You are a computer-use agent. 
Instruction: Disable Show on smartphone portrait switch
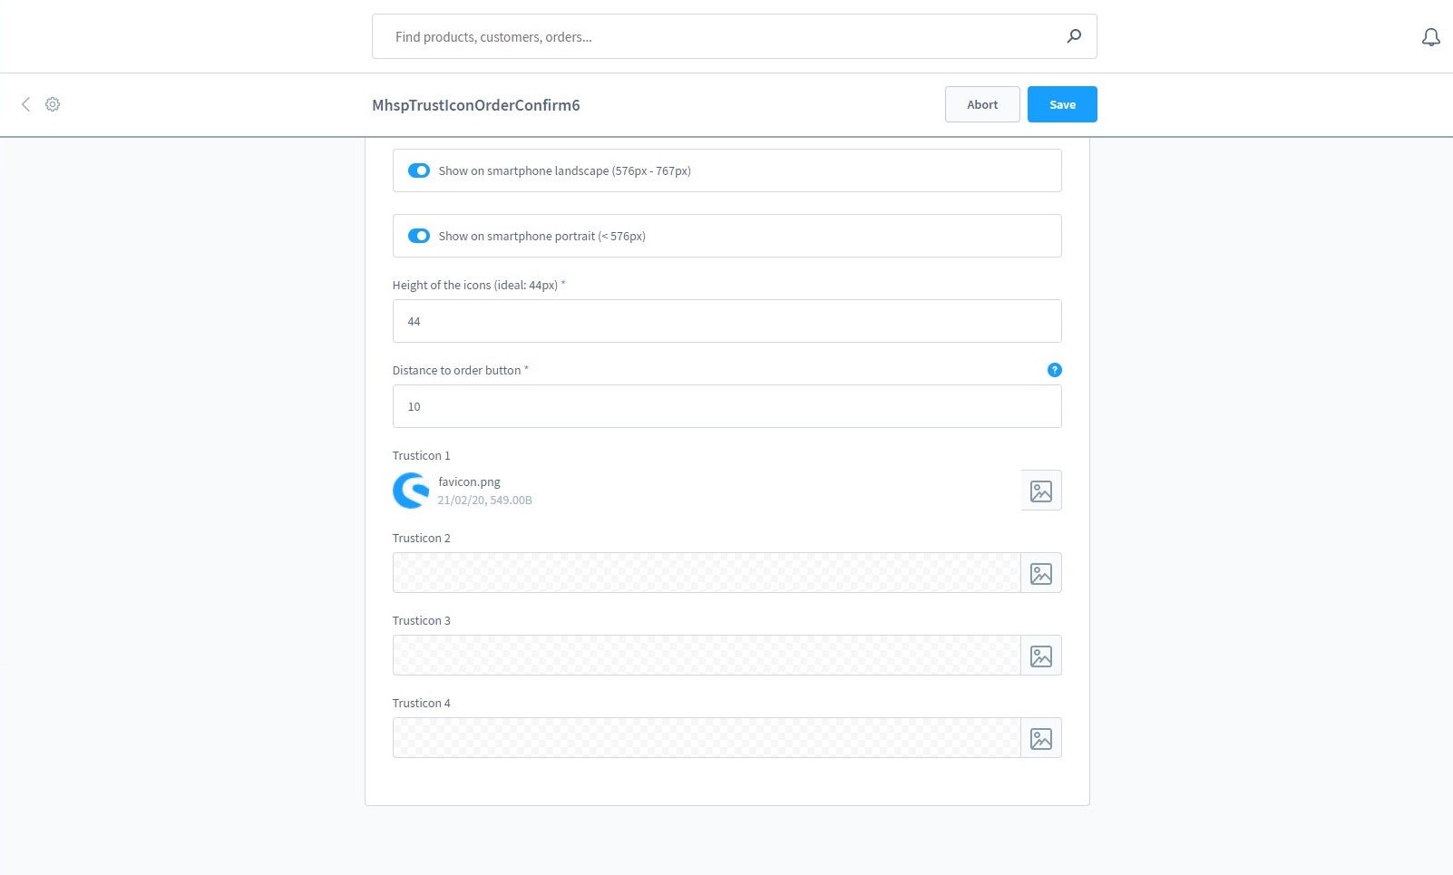(419, 236)
